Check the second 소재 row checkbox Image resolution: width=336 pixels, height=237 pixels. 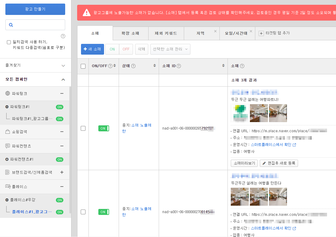[x=83, y=212]
